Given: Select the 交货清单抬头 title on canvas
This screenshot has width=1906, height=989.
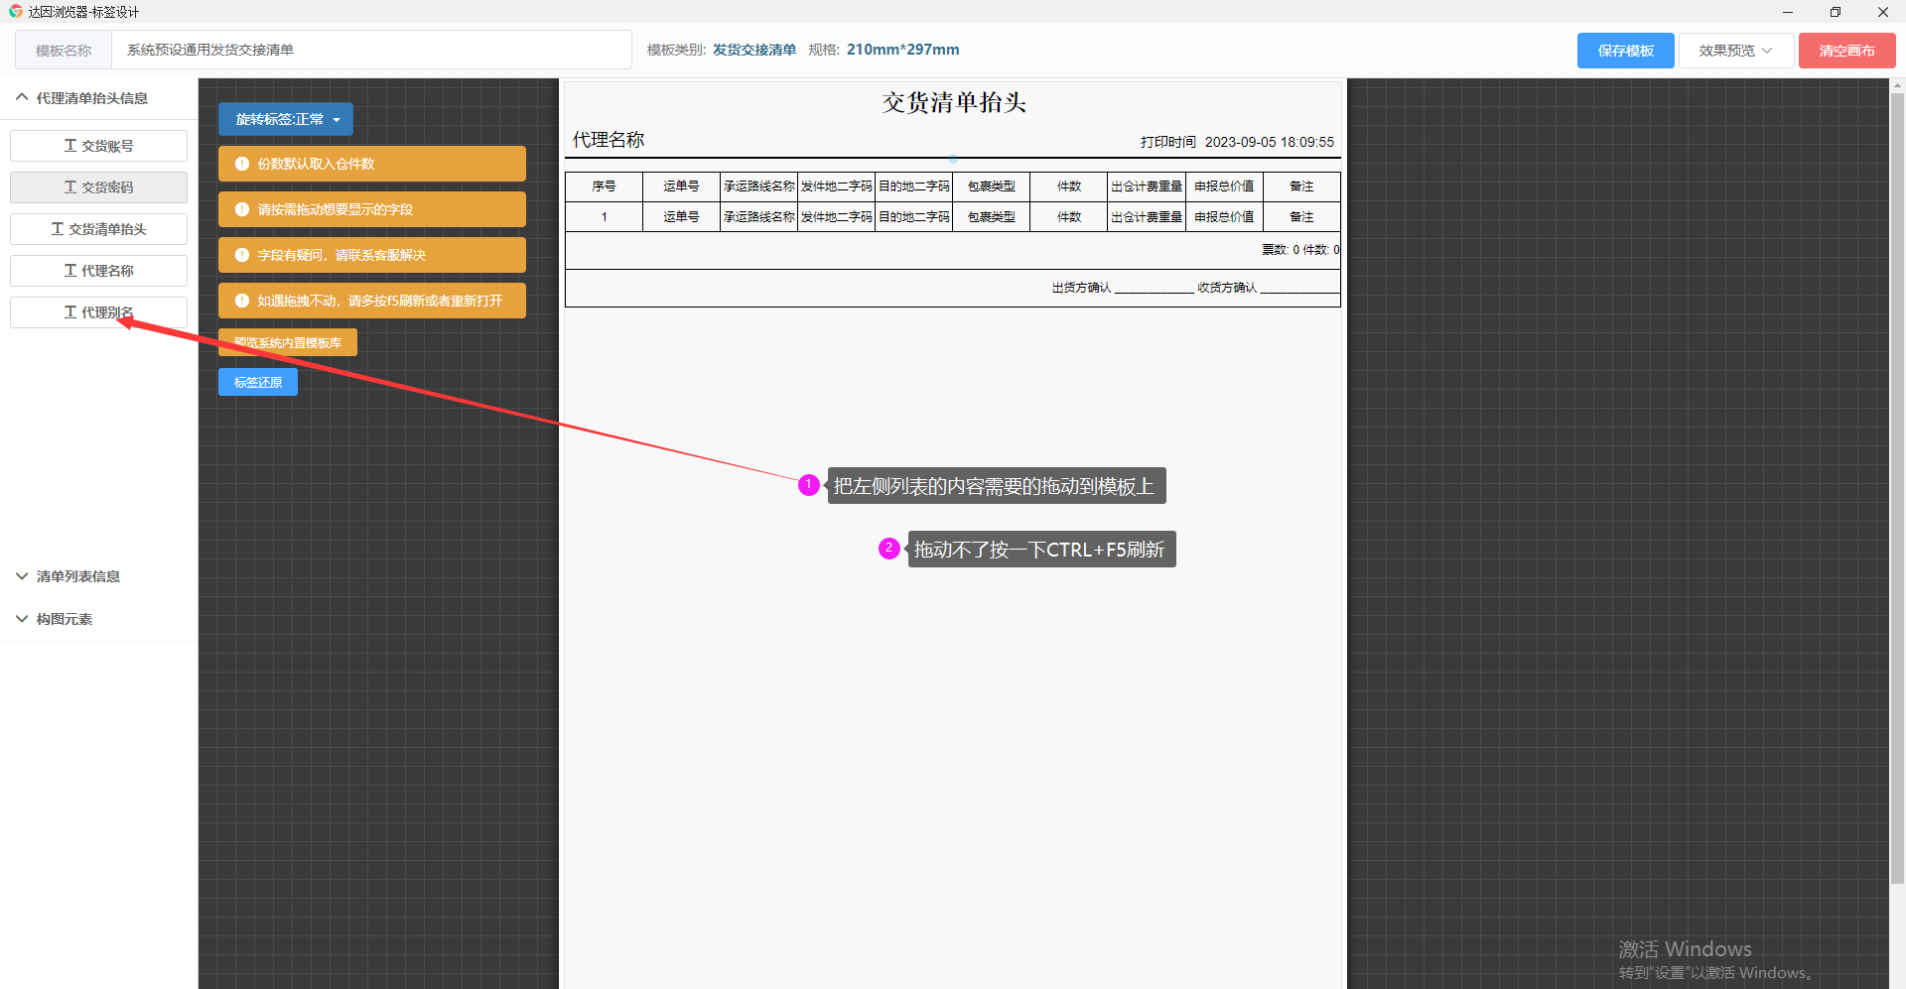Looking at the screenshot, I should tap(953, 102).
